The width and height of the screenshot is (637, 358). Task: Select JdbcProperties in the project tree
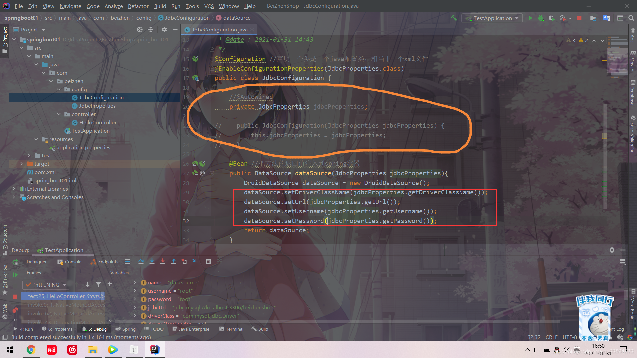point(97,106)
